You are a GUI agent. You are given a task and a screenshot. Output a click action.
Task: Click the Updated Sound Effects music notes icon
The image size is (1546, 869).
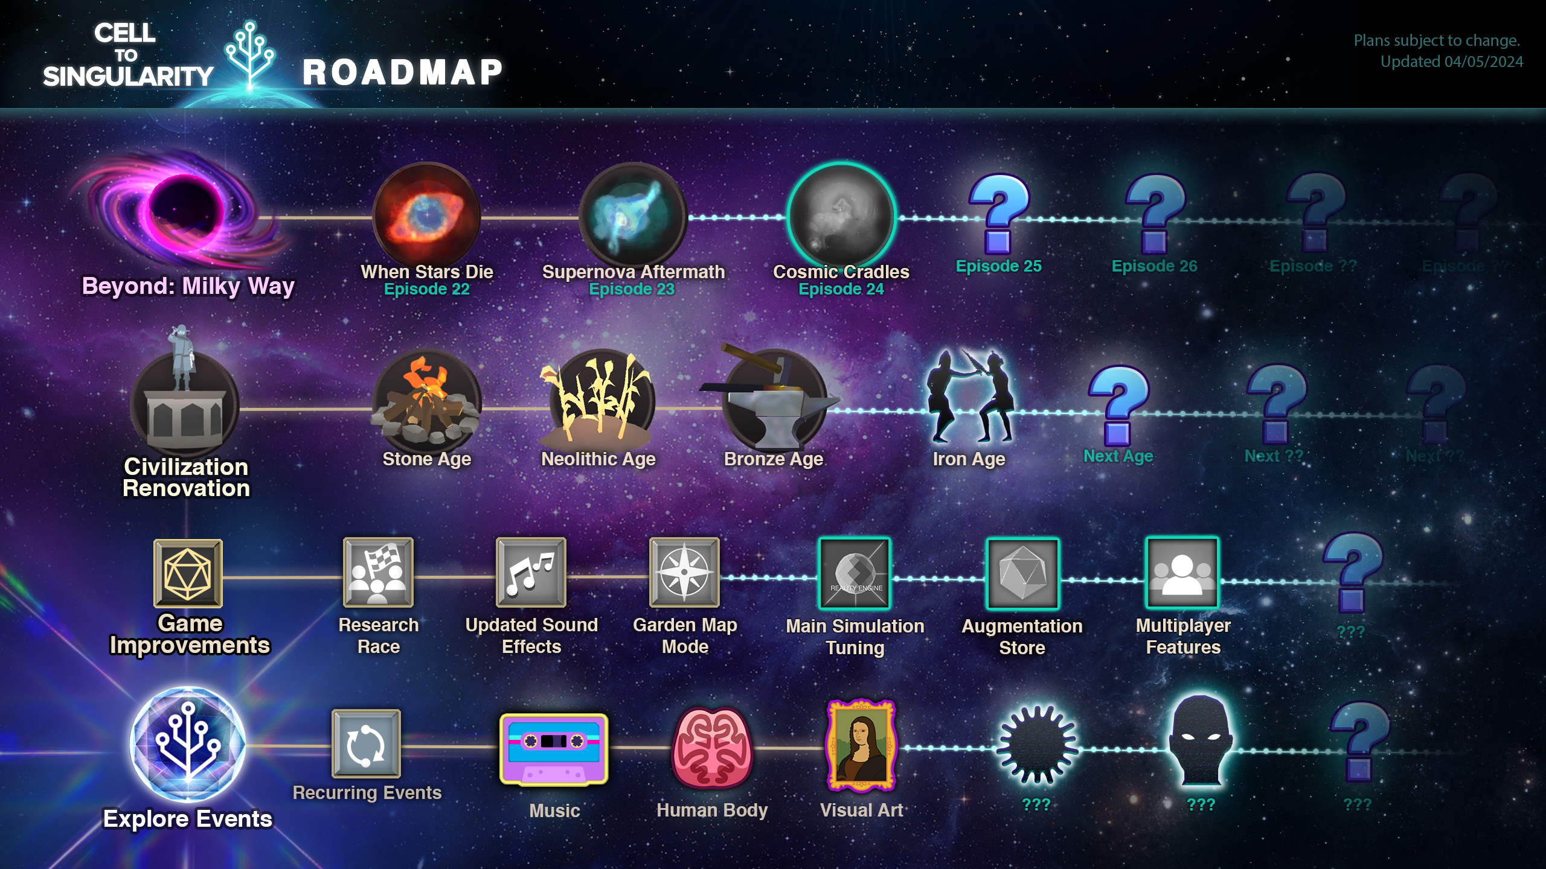tap(531, 572)
